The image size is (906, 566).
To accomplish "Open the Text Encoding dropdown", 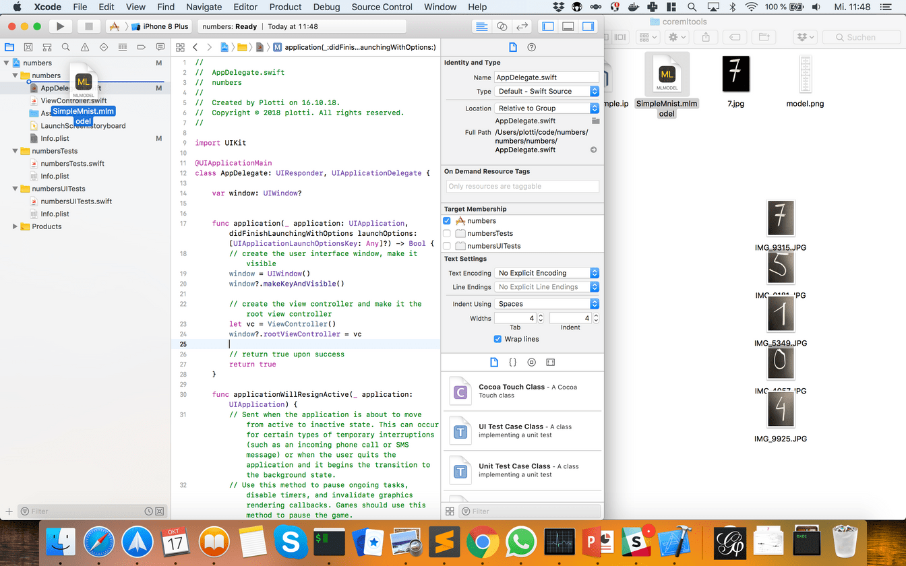I will 546,273.
